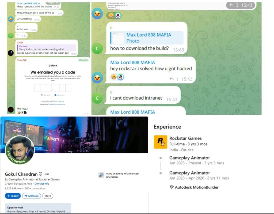The width and height of the screenshot is (274, 214).
Task: Open the Slack screenshot shared by Sven Tek
Action: pyautogui.click(x=53, y=84)
